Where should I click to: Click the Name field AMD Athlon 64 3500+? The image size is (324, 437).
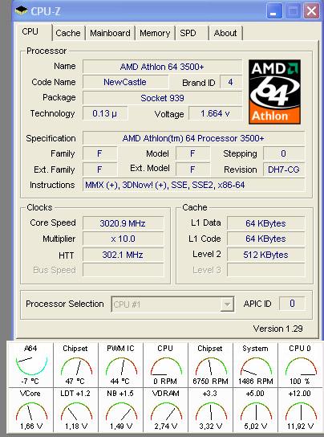[162, 67]
